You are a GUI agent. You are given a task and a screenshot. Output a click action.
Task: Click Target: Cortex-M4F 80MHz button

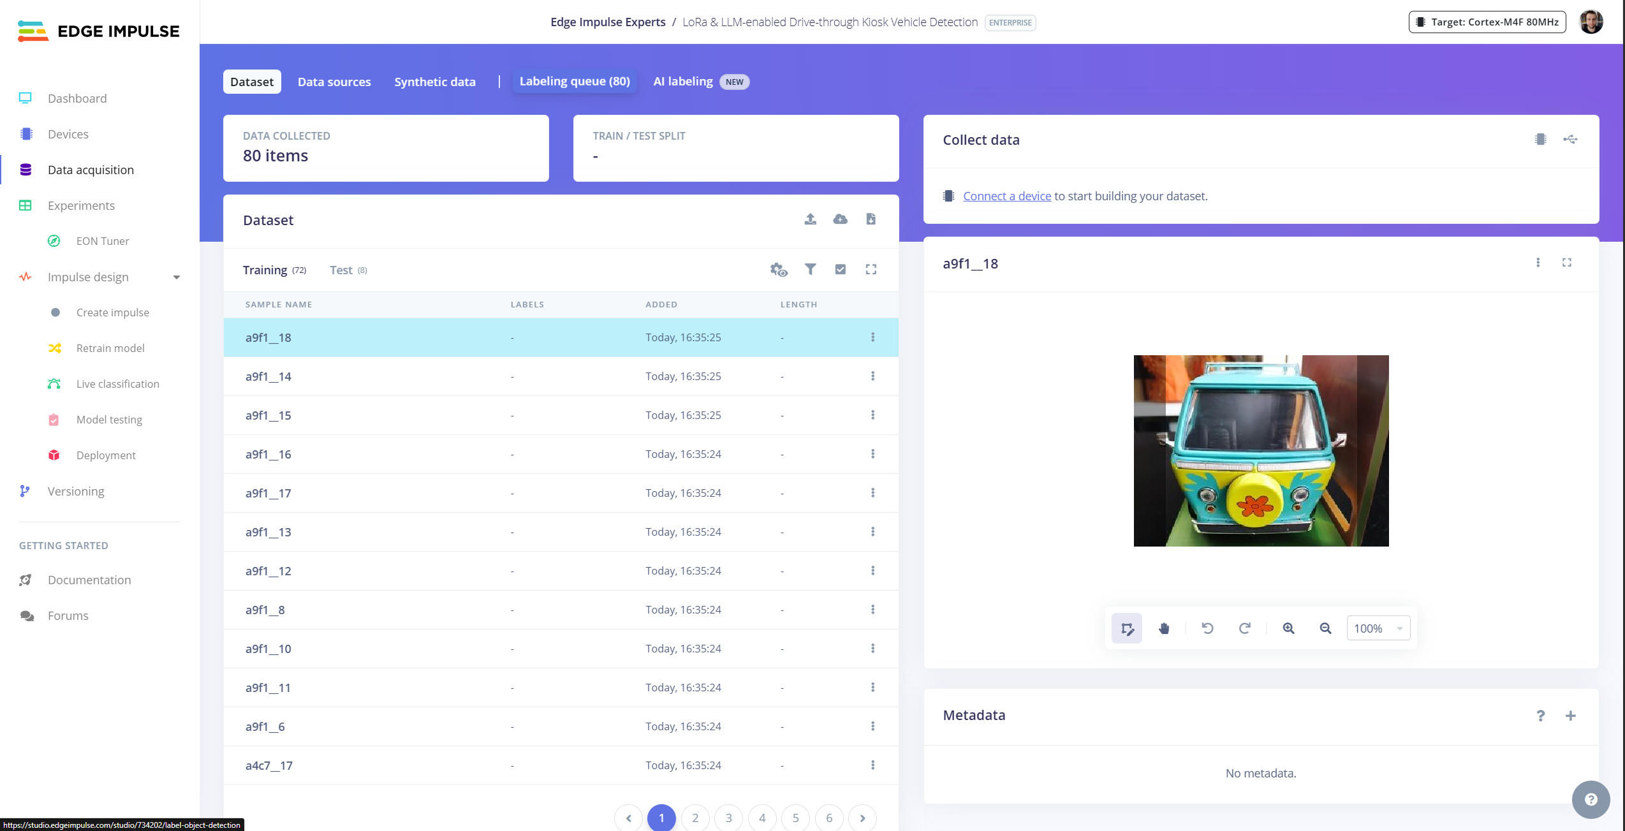click(x=1487, y=22)
